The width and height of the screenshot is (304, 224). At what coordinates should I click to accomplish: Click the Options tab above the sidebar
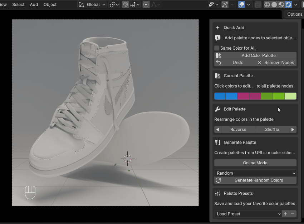pyautogui.click(x=294, y=14)
